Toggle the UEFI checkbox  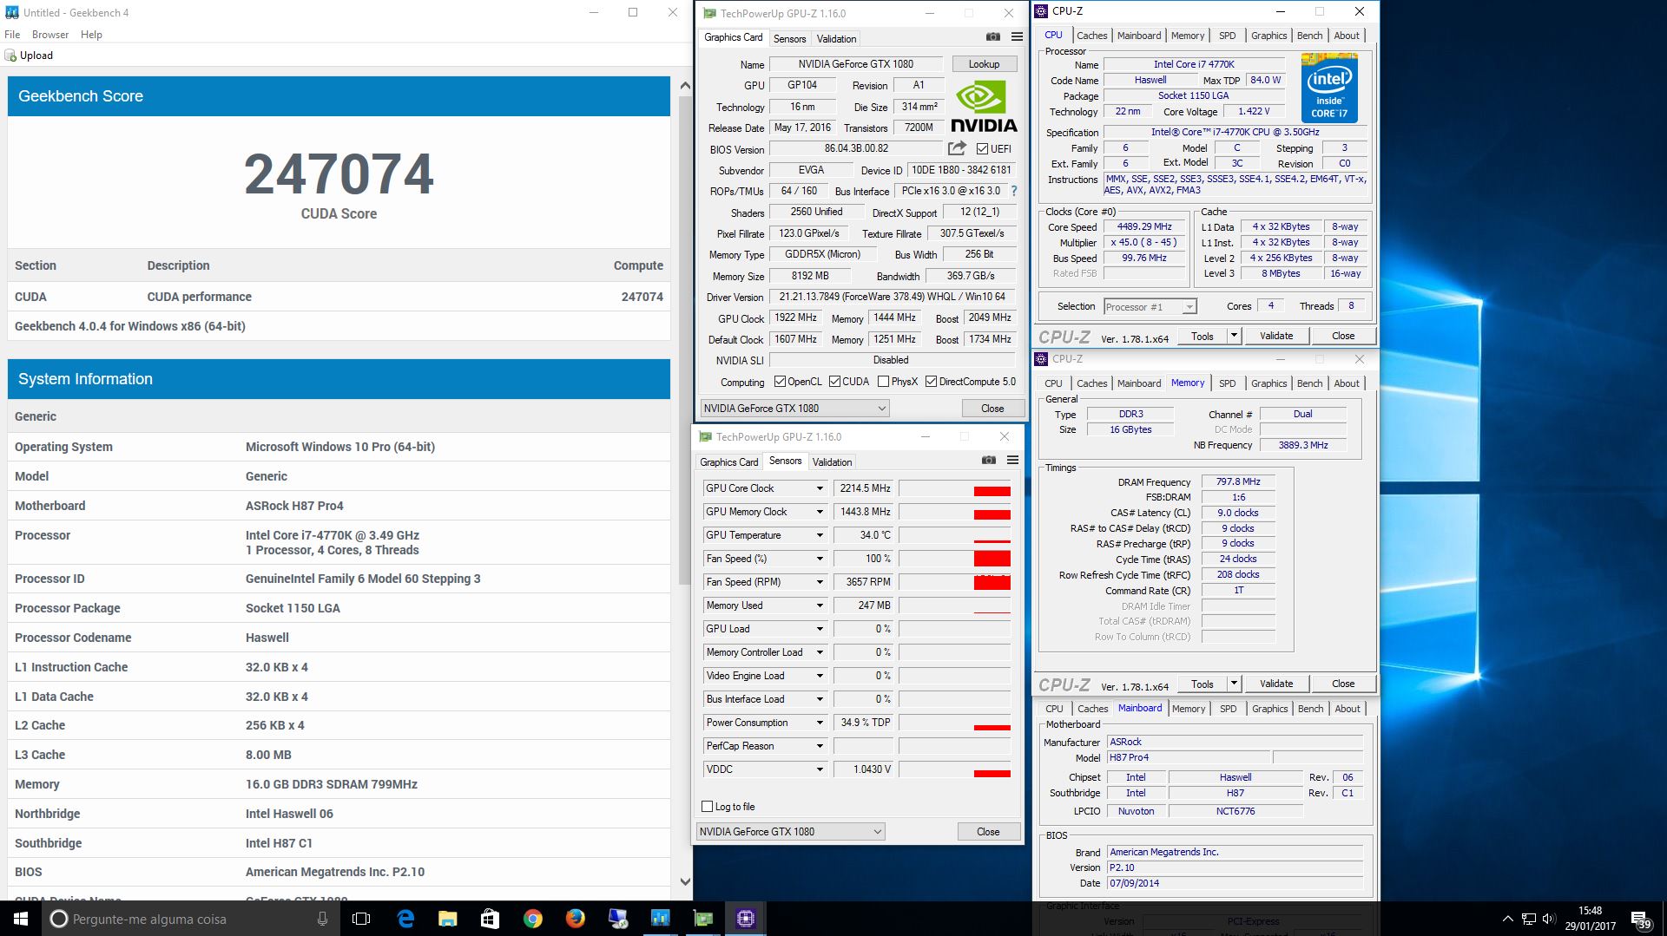point(982,149)
